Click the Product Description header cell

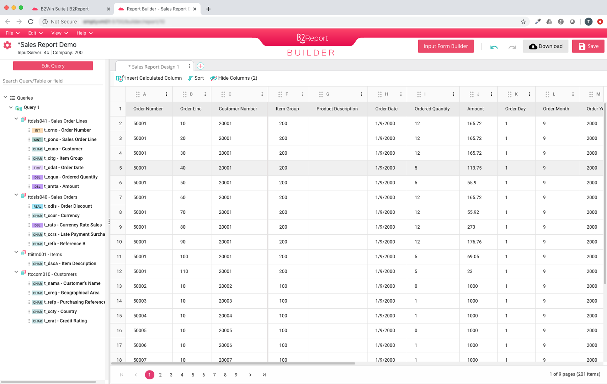tap(338, 109)
